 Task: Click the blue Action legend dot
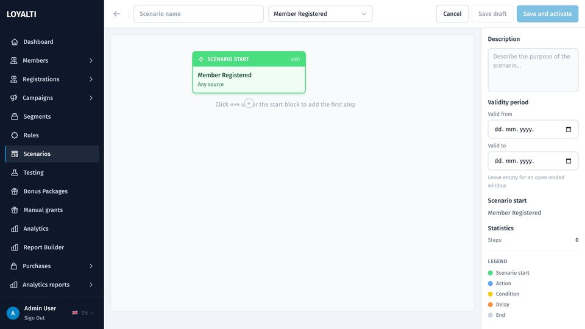point(490,283)
